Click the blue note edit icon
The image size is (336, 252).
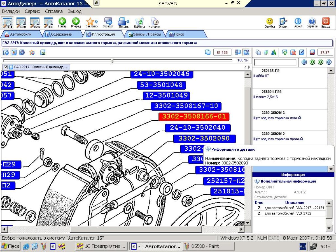[302, 52]
